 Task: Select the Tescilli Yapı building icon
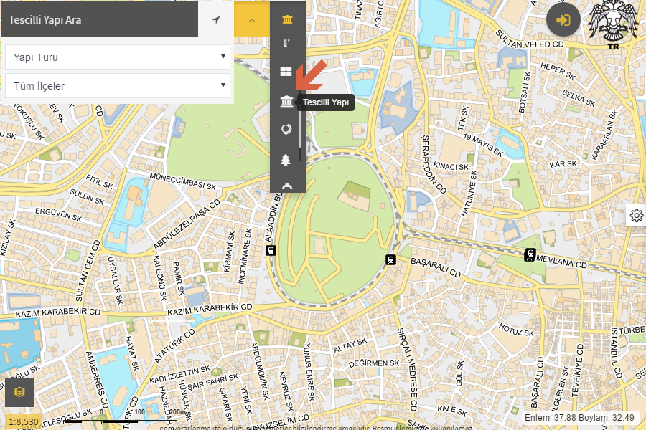287,102
